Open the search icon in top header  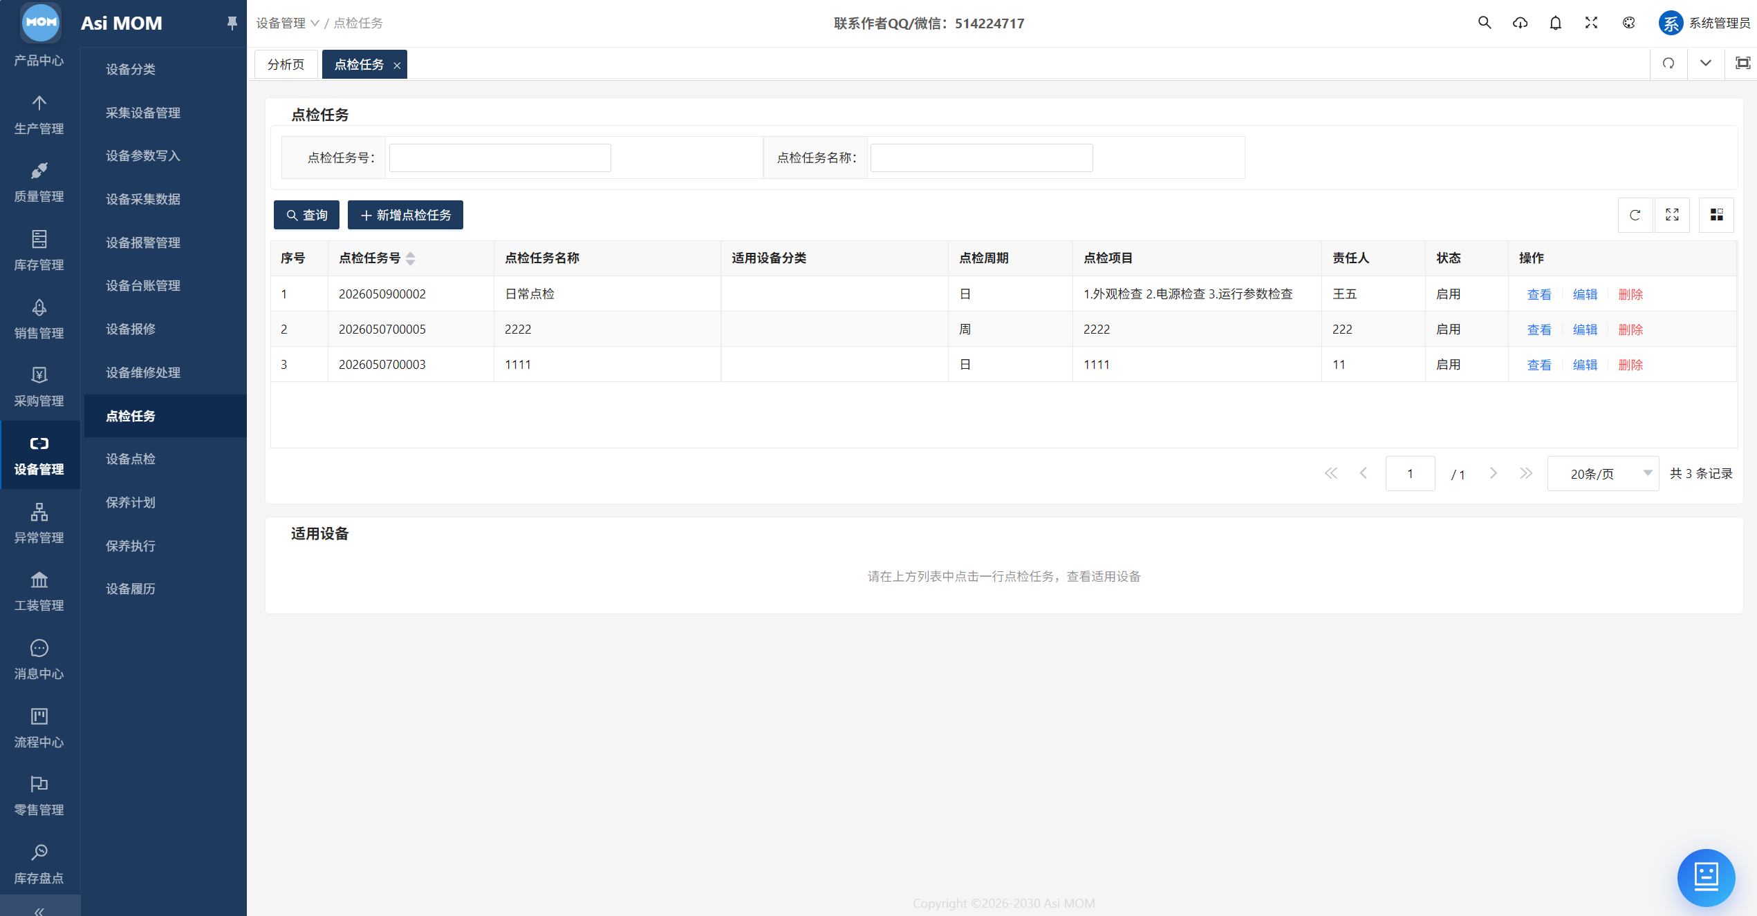click(1484, 23)
